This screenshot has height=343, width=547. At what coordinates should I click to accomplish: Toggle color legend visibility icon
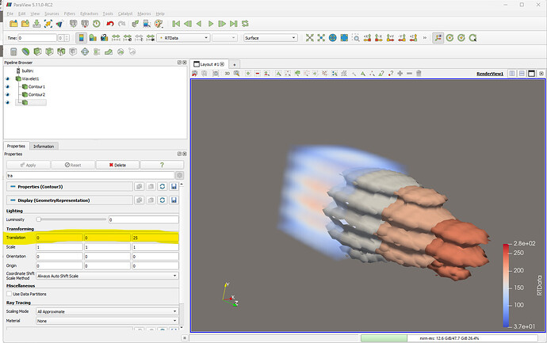82,38
